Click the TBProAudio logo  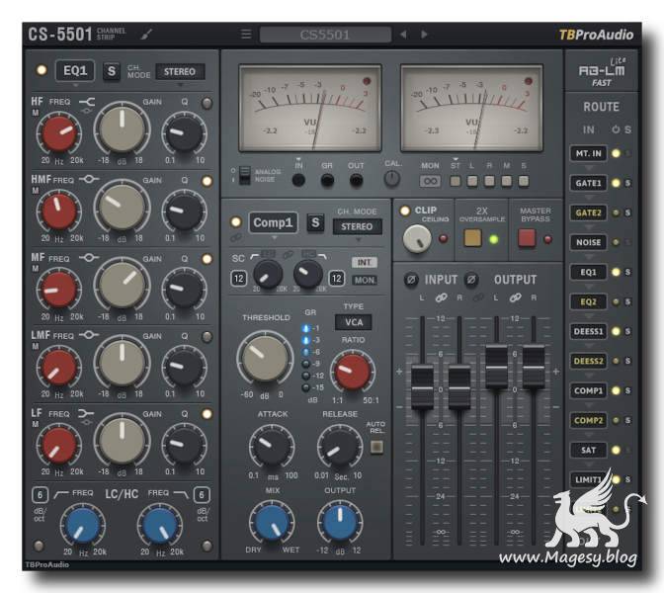pos(596,35)
